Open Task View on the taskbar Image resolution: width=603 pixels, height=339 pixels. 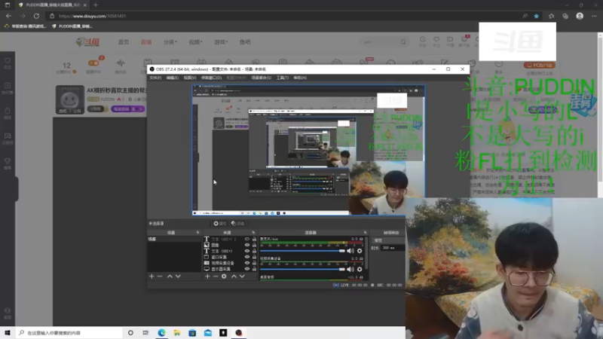(145, 333)
